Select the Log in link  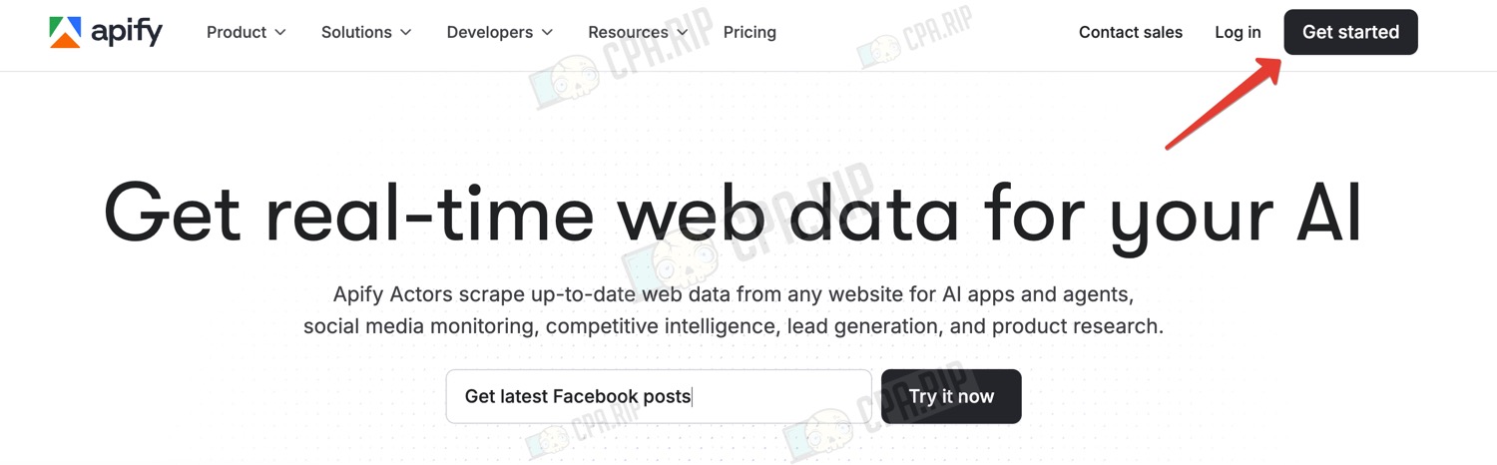tap(1238, 32)
